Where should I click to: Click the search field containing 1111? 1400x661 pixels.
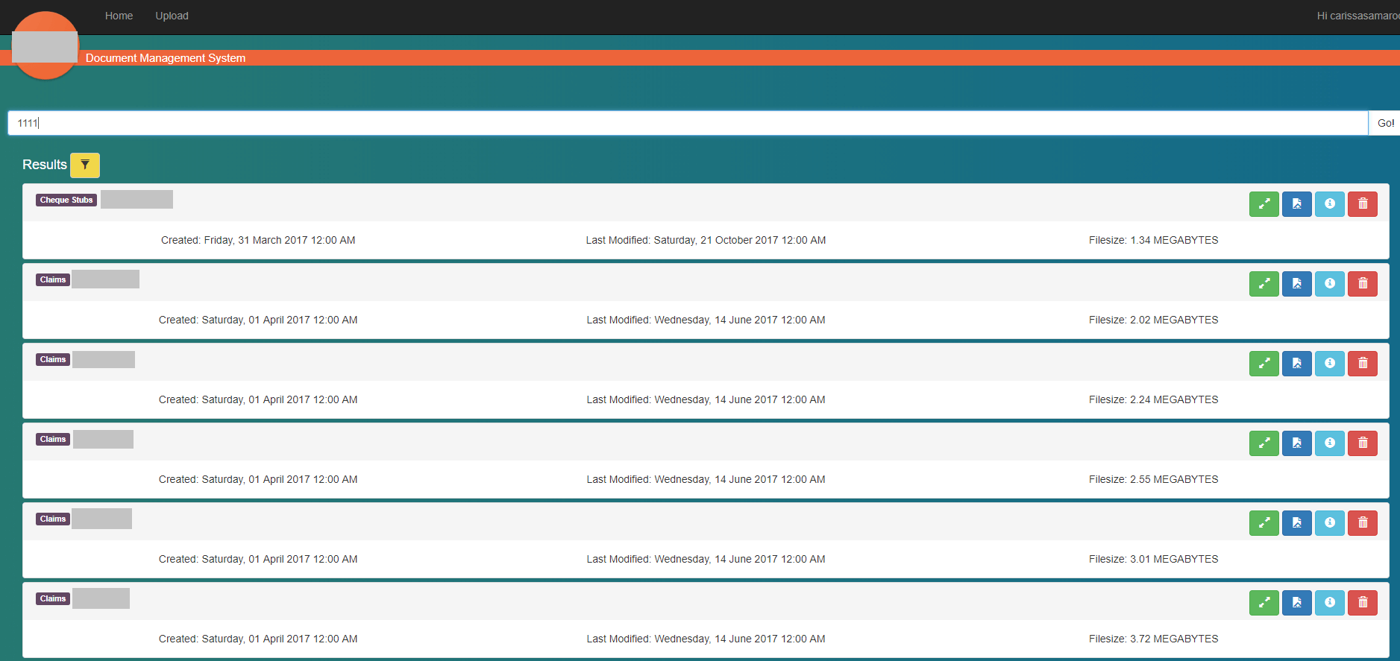686,123
